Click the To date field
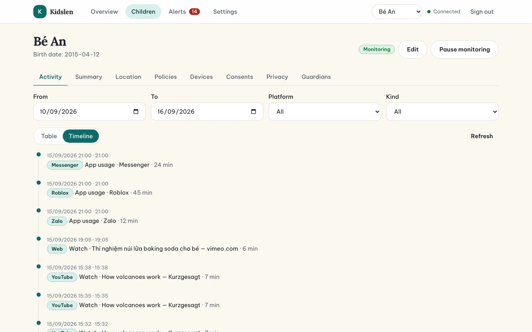 tap(207, 112)
